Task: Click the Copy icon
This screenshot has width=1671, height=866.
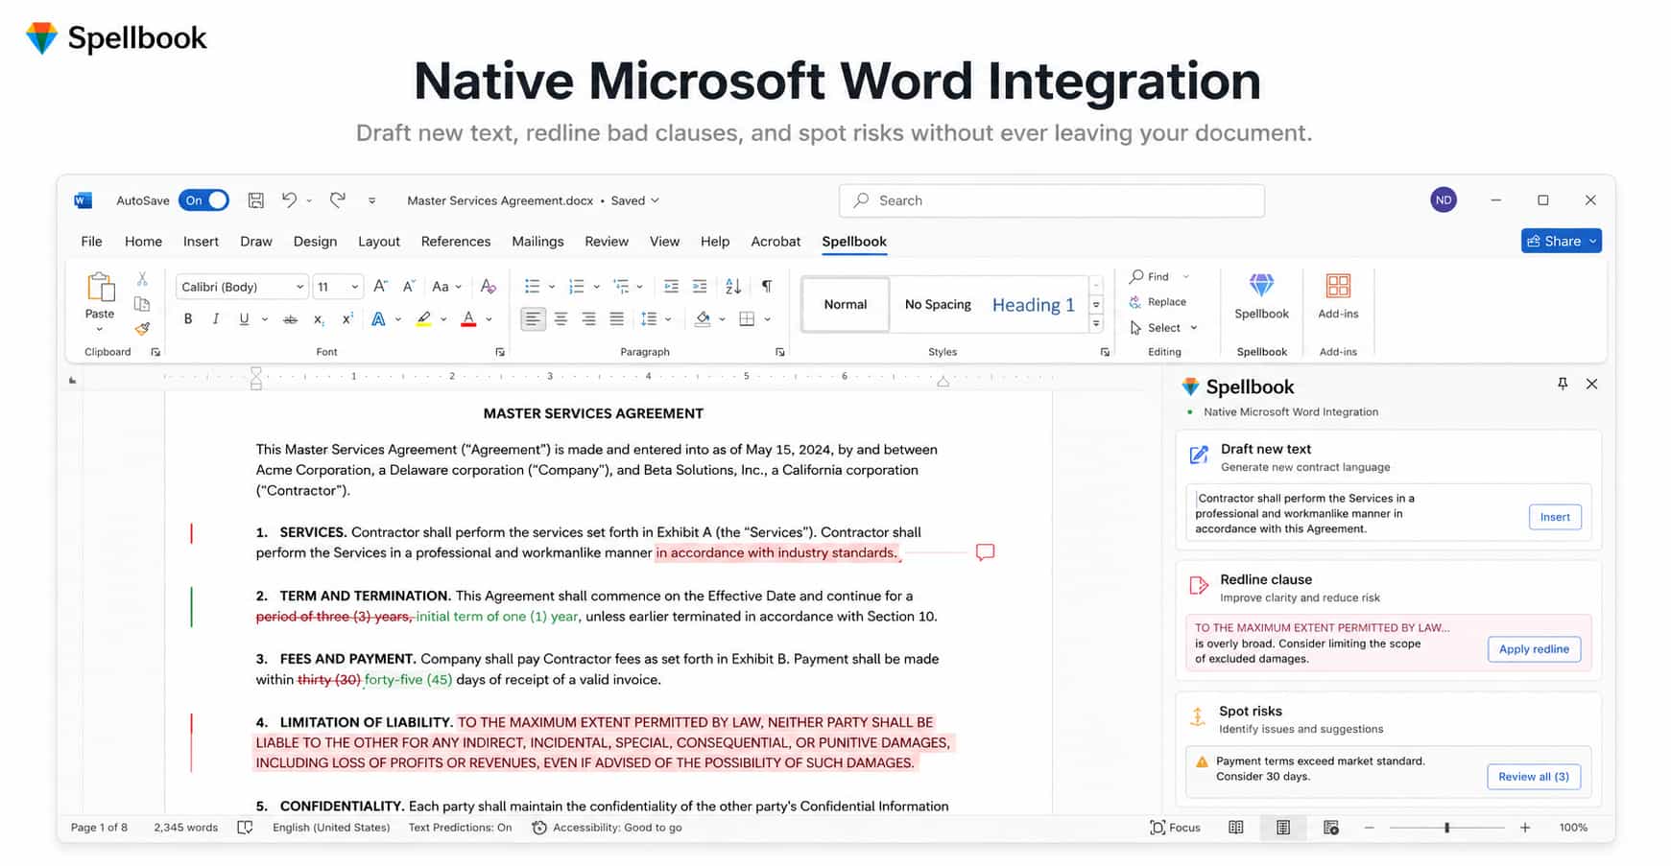Action: [142, 304]
